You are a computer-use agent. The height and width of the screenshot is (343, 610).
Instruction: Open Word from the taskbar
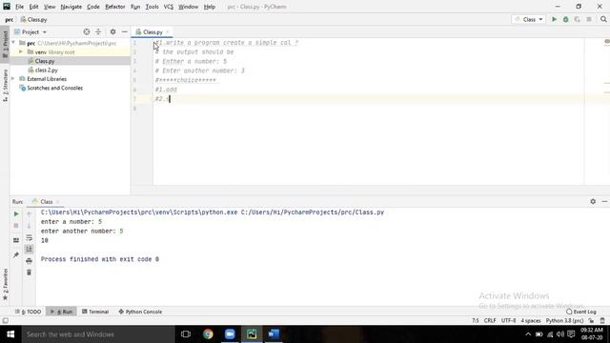(x=274, y=334)
